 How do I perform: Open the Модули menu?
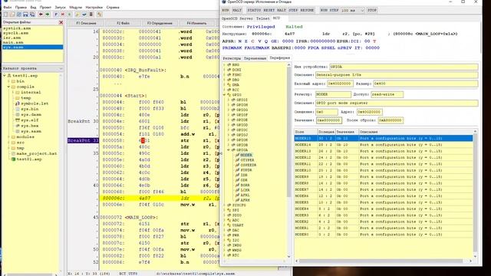click(x=75, y=7)
